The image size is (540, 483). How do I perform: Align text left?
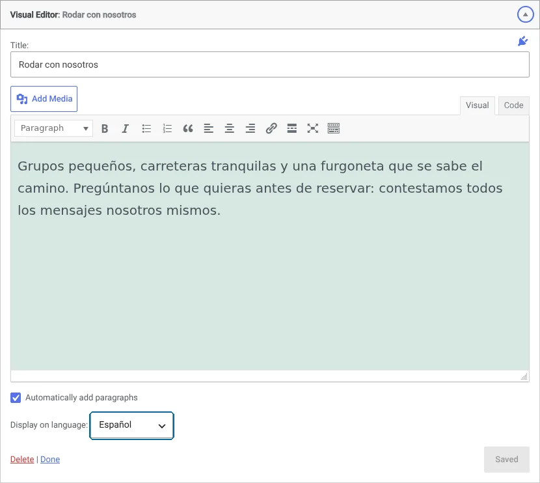point(209,128)
